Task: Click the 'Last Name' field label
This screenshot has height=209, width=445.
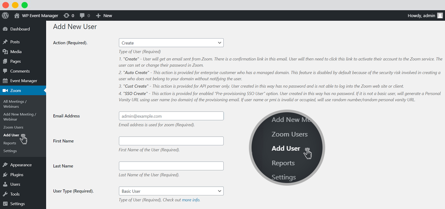Action: [x=63, y=166]
